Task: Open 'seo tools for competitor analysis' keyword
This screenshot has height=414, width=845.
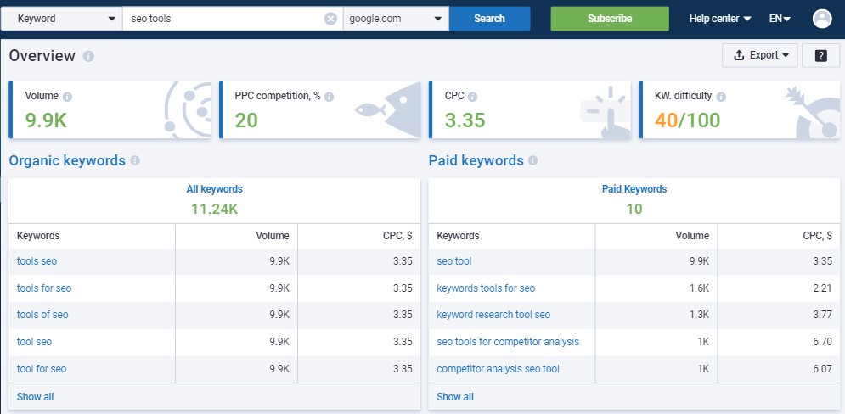Action: (x=508, y=342)
